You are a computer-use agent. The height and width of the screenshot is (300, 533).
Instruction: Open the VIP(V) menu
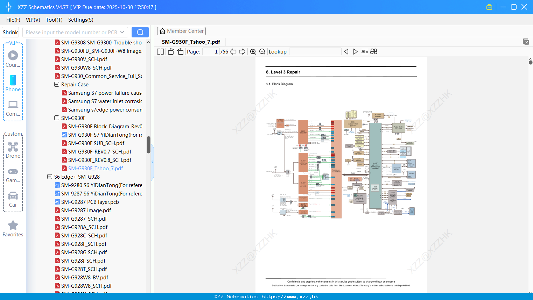tap(33, 20)
